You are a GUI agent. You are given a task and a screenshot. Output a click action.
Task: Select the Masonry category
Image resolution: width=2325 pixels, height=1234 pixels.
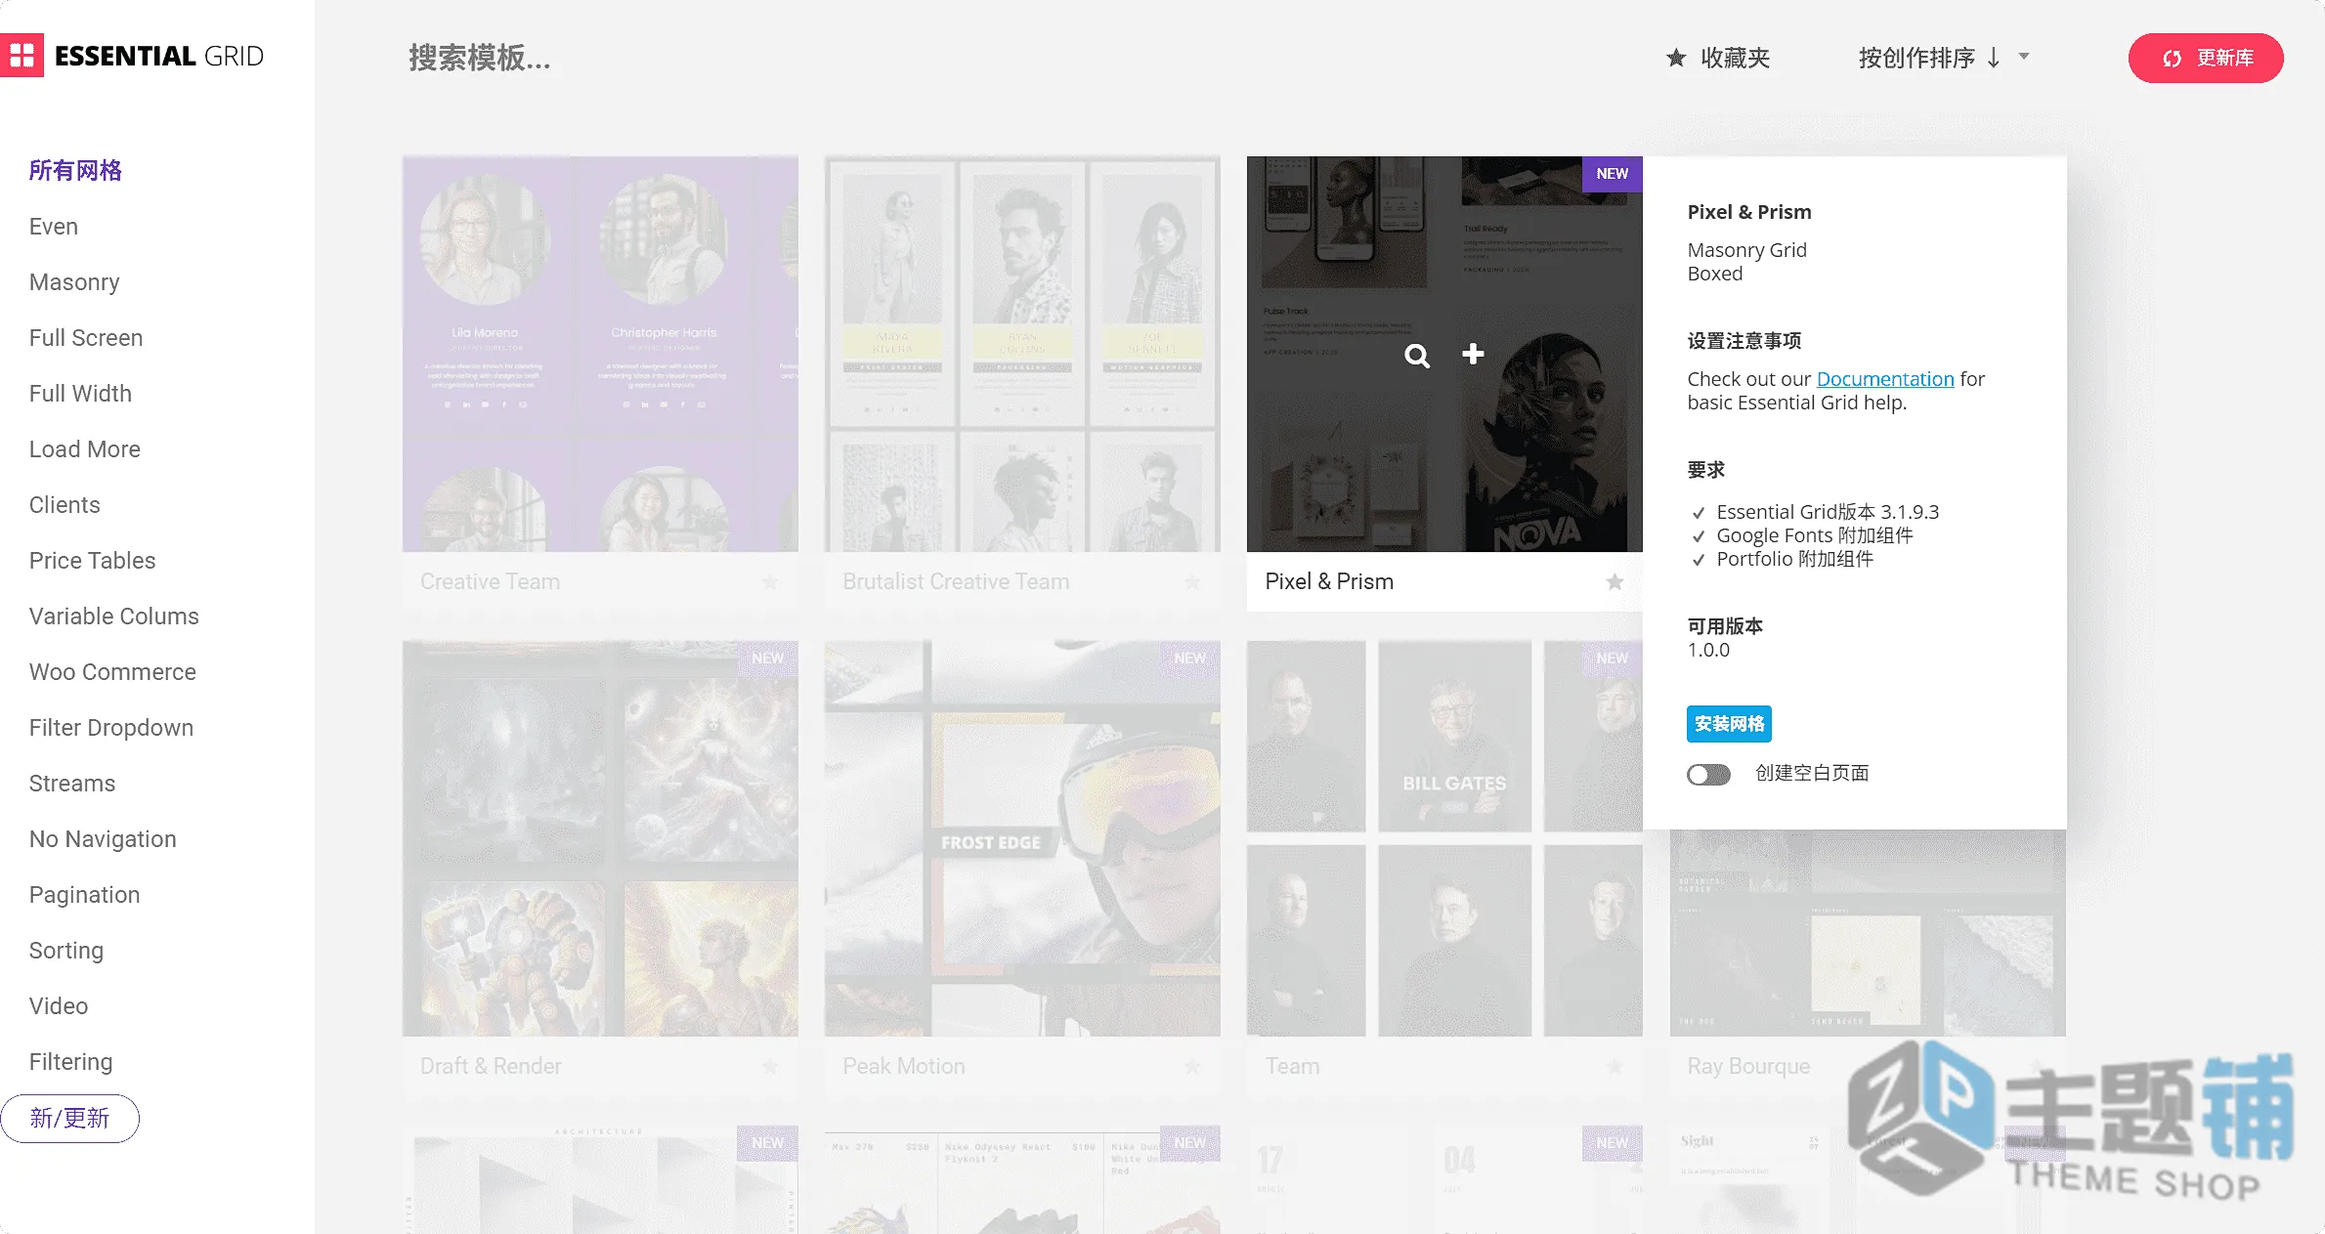coord(74,282)
